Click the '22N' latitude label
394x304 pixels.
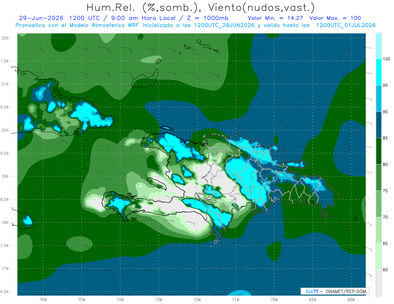(x=5, y=38)
